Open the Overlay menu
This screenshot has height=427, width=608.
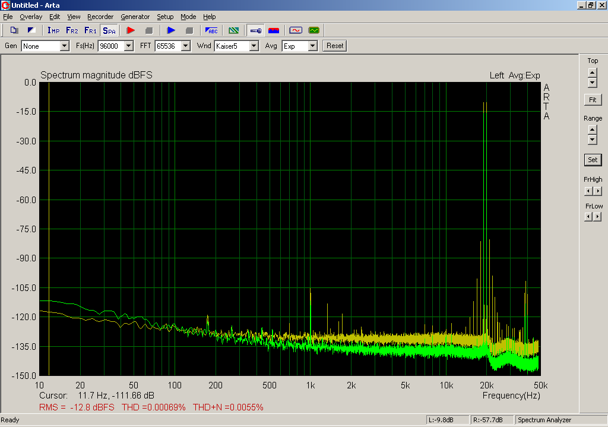click(x=31, y=17)
